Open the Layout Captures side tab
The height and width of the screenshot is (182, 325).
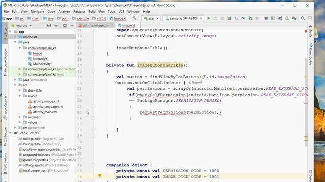tap(5, 107)
